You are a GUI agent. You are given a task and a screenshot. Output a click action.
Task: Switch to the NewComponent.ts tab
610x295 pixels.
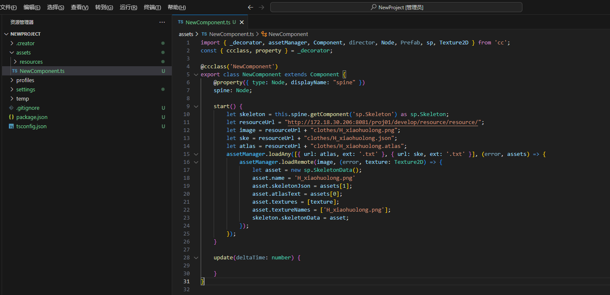(208, 22)
